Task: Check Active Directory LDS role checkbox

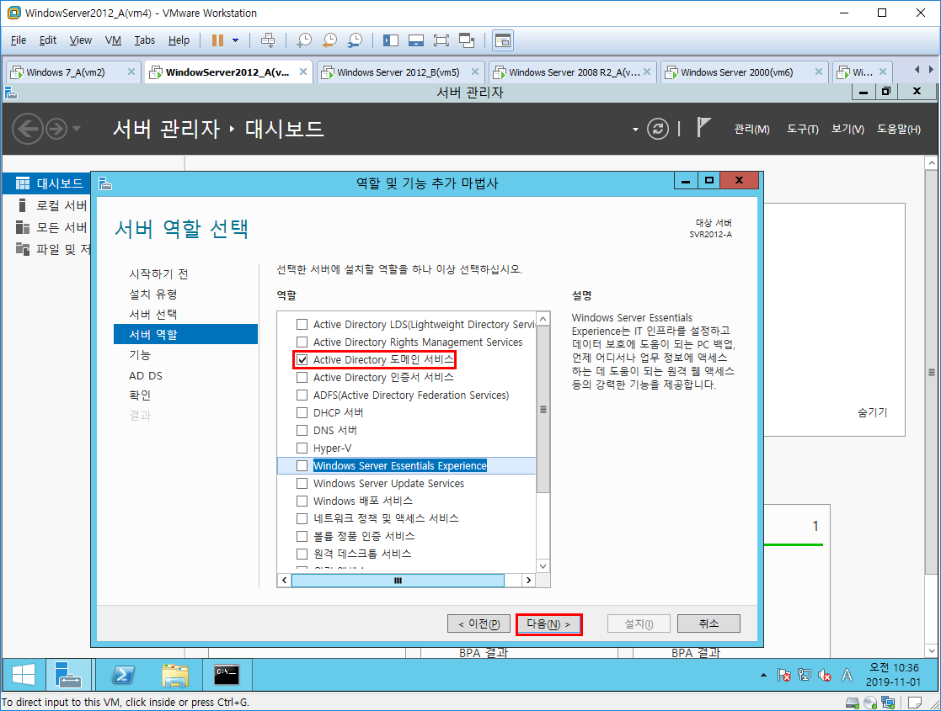Action: 302,324
